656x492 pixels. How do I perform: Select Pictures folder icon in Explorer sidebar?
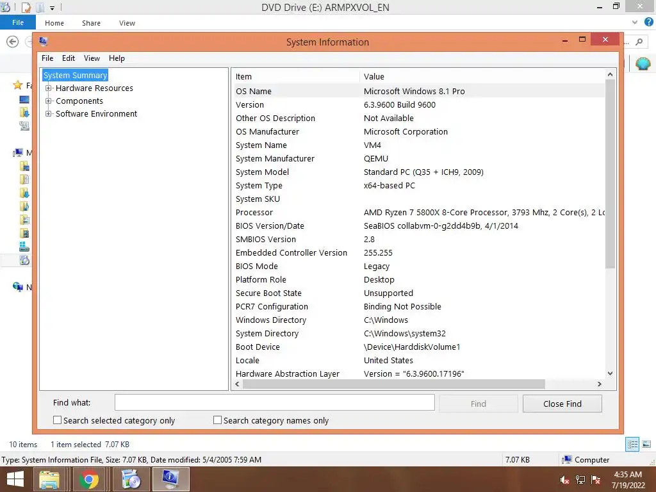(24, 220)
